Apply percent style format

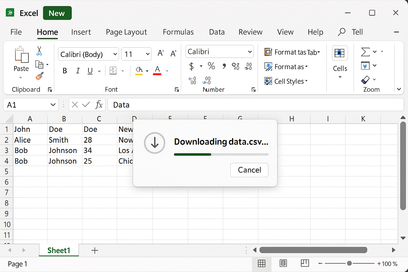click(211, 66)
